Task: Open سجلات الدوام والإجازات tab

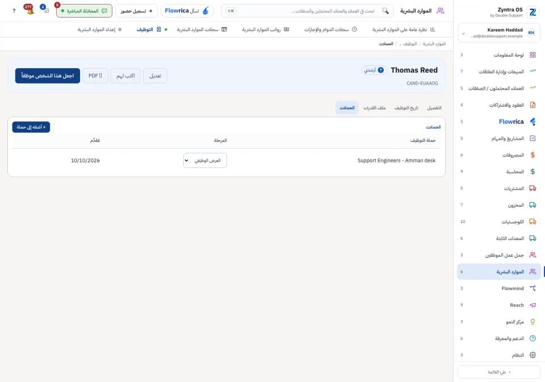Action: [x=330, y=30]
